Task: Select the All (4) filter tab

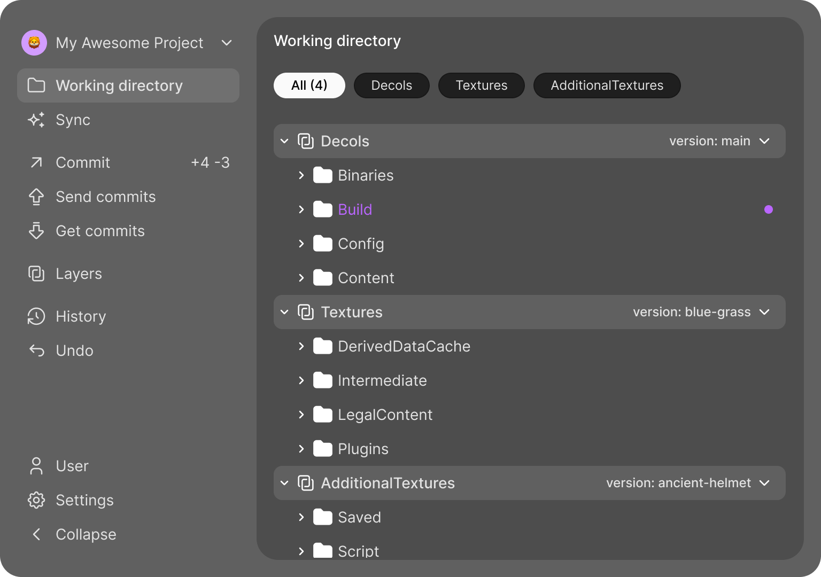Action: (309, 85)
